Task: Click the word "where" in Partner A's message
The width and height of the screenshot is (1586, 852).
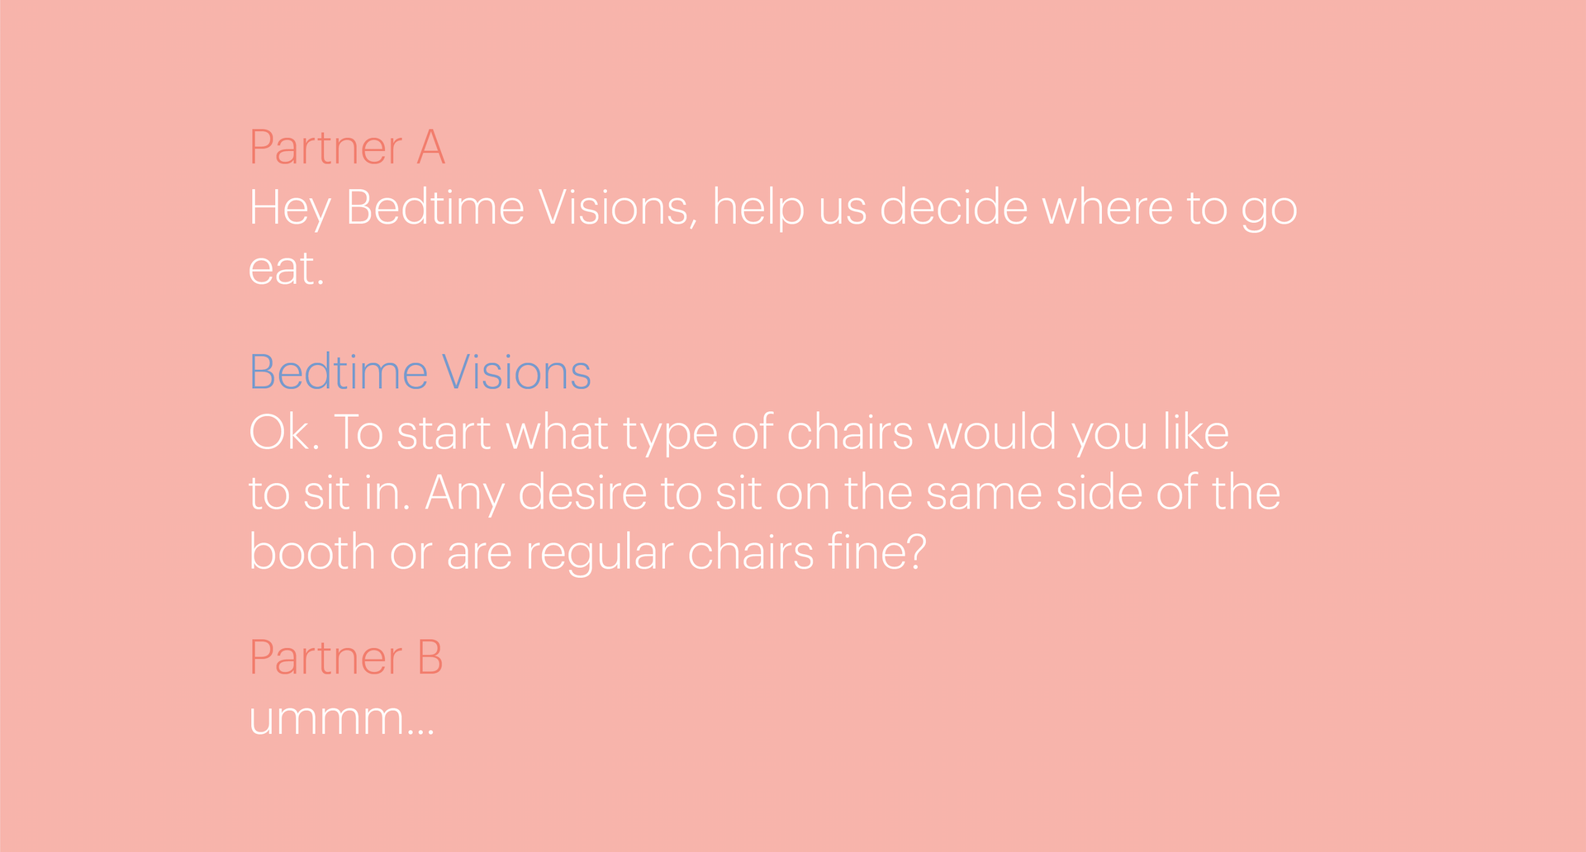Action: pyautogui.click(x=1107, y=207)
